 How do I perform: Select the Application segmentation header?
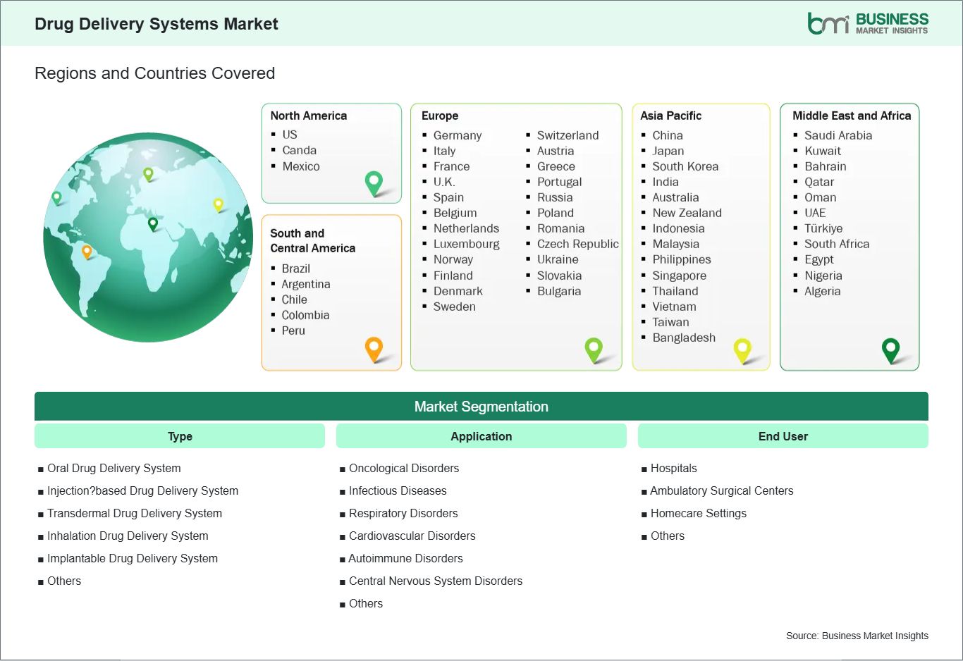(481, 436)
